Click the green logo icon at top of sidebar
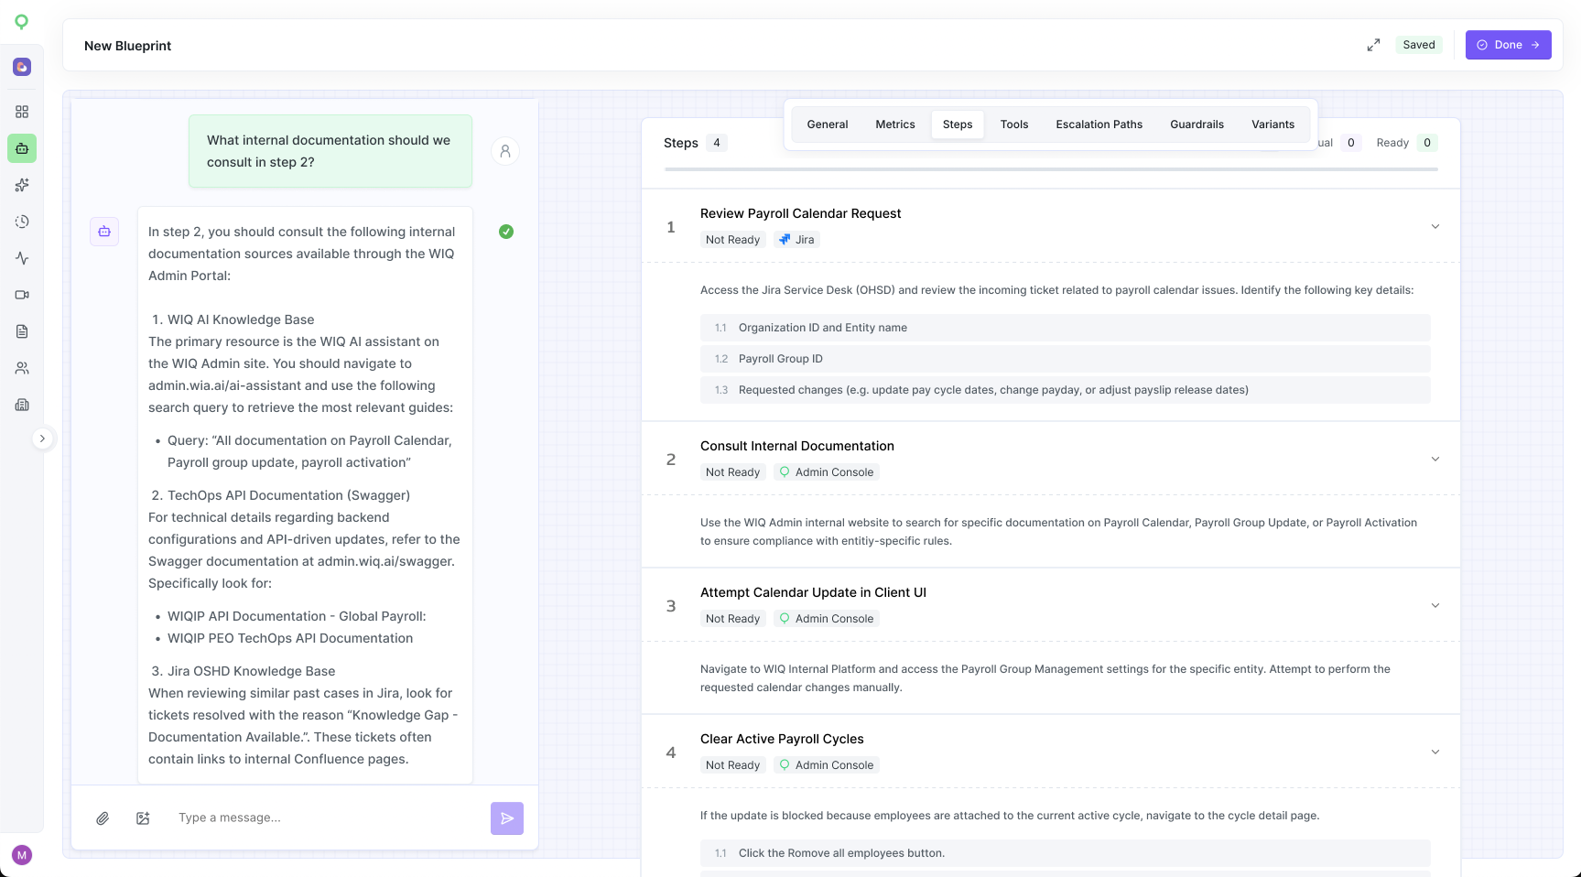The height and width of the screenshot is (877, 1581). tap(22, 22)
